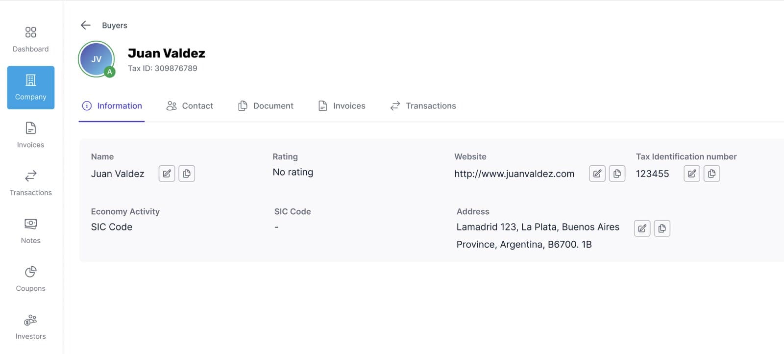Open Investors in the sidebar
This screenshot has height=354, width=784.
pyautogui.click(x=31, y=328)
